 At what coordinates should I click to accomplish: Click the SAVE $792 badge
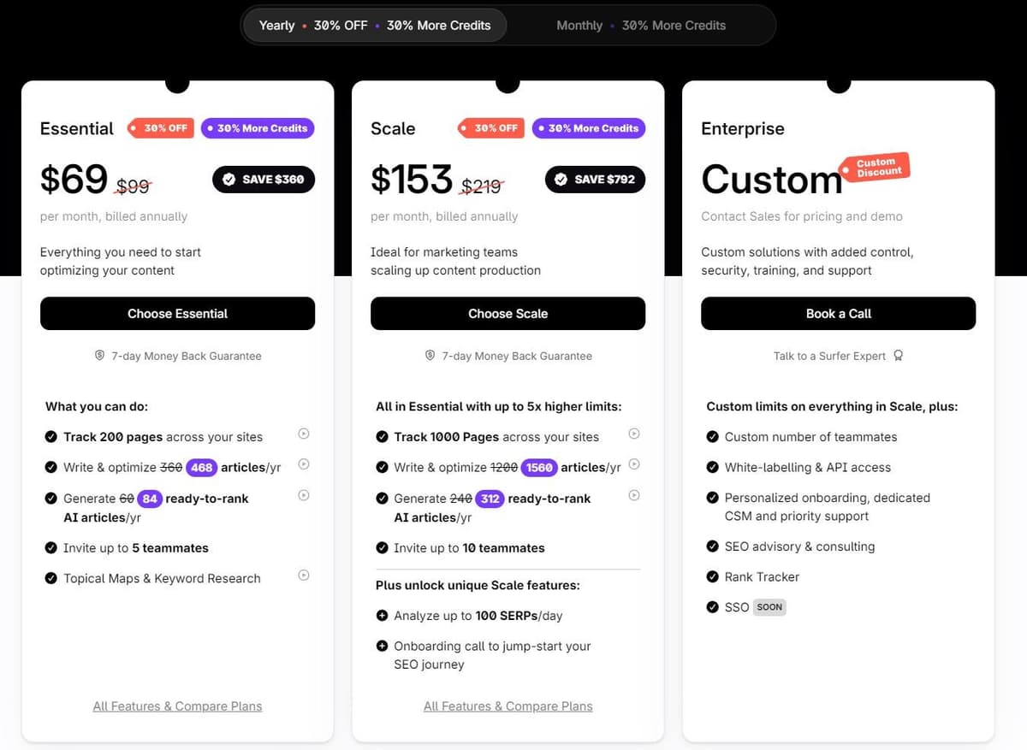(595, 180)
